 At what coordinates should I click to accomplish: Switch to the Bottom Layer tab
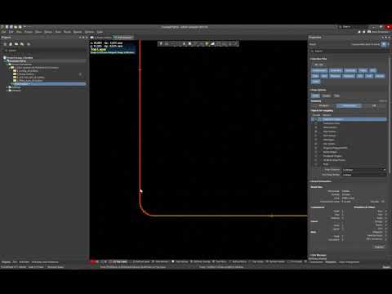coord(141,261)
